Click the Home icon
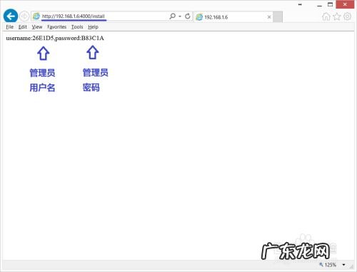This screenshot has height=272, width=357. coord(326,16)
